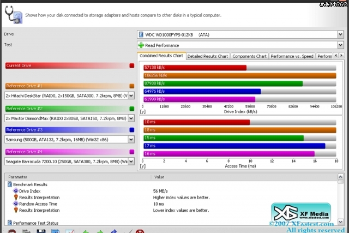The height and width of the screenshot is (233, 349).
Task: Click the blue Reference Drive #3 color swatch
Action: [x=132, y=130]
